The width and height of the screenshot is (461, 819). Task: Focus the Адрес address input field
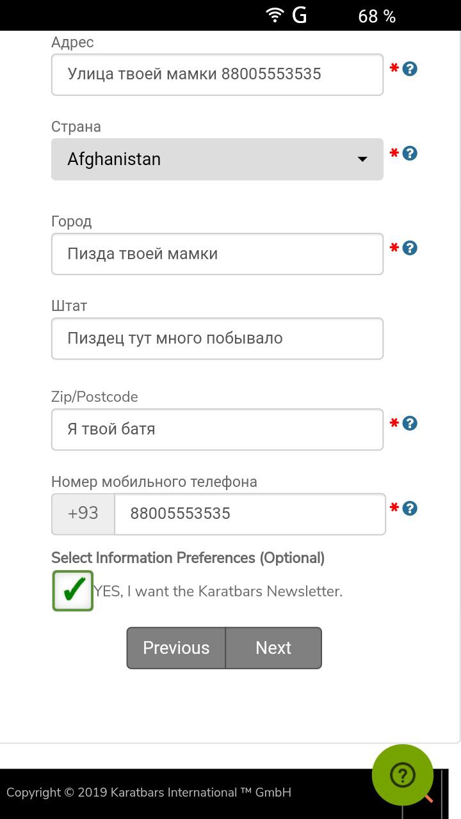click(x=217, y=74)
